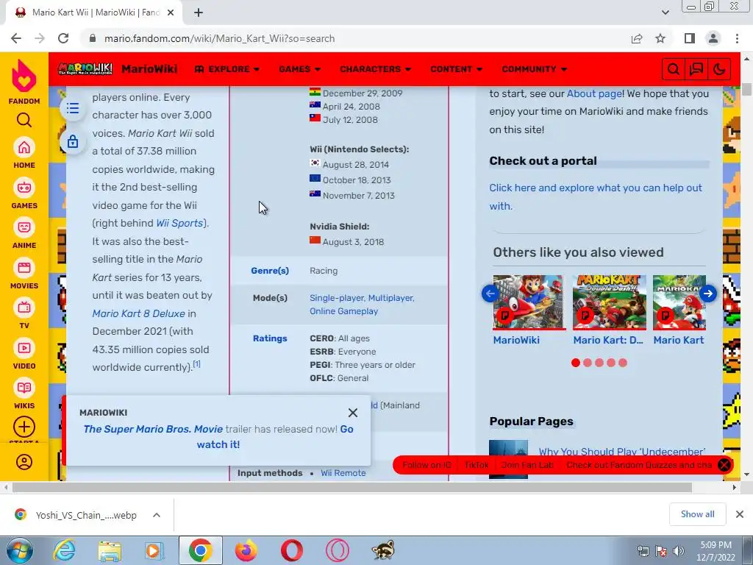Open the table of contents list icon
Screen dimensions: 753x565
73,108
